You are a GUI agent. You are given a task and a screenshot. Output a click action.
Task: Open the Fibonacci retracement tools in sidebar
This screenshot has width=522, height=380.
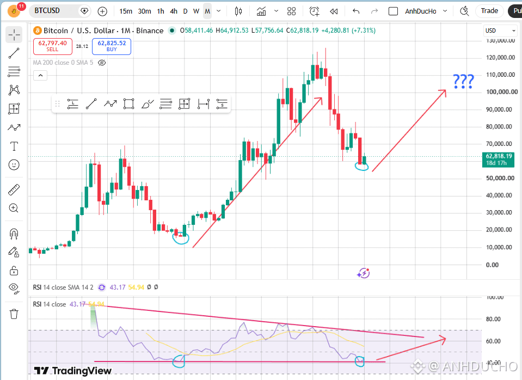click(14, 72)
